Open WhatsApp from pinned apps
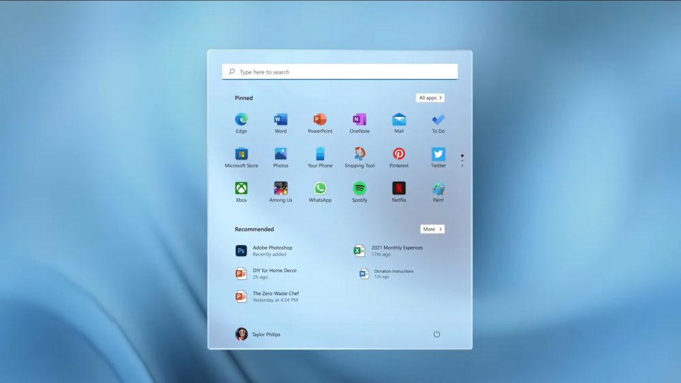681x383 pixels. point(320,193)
